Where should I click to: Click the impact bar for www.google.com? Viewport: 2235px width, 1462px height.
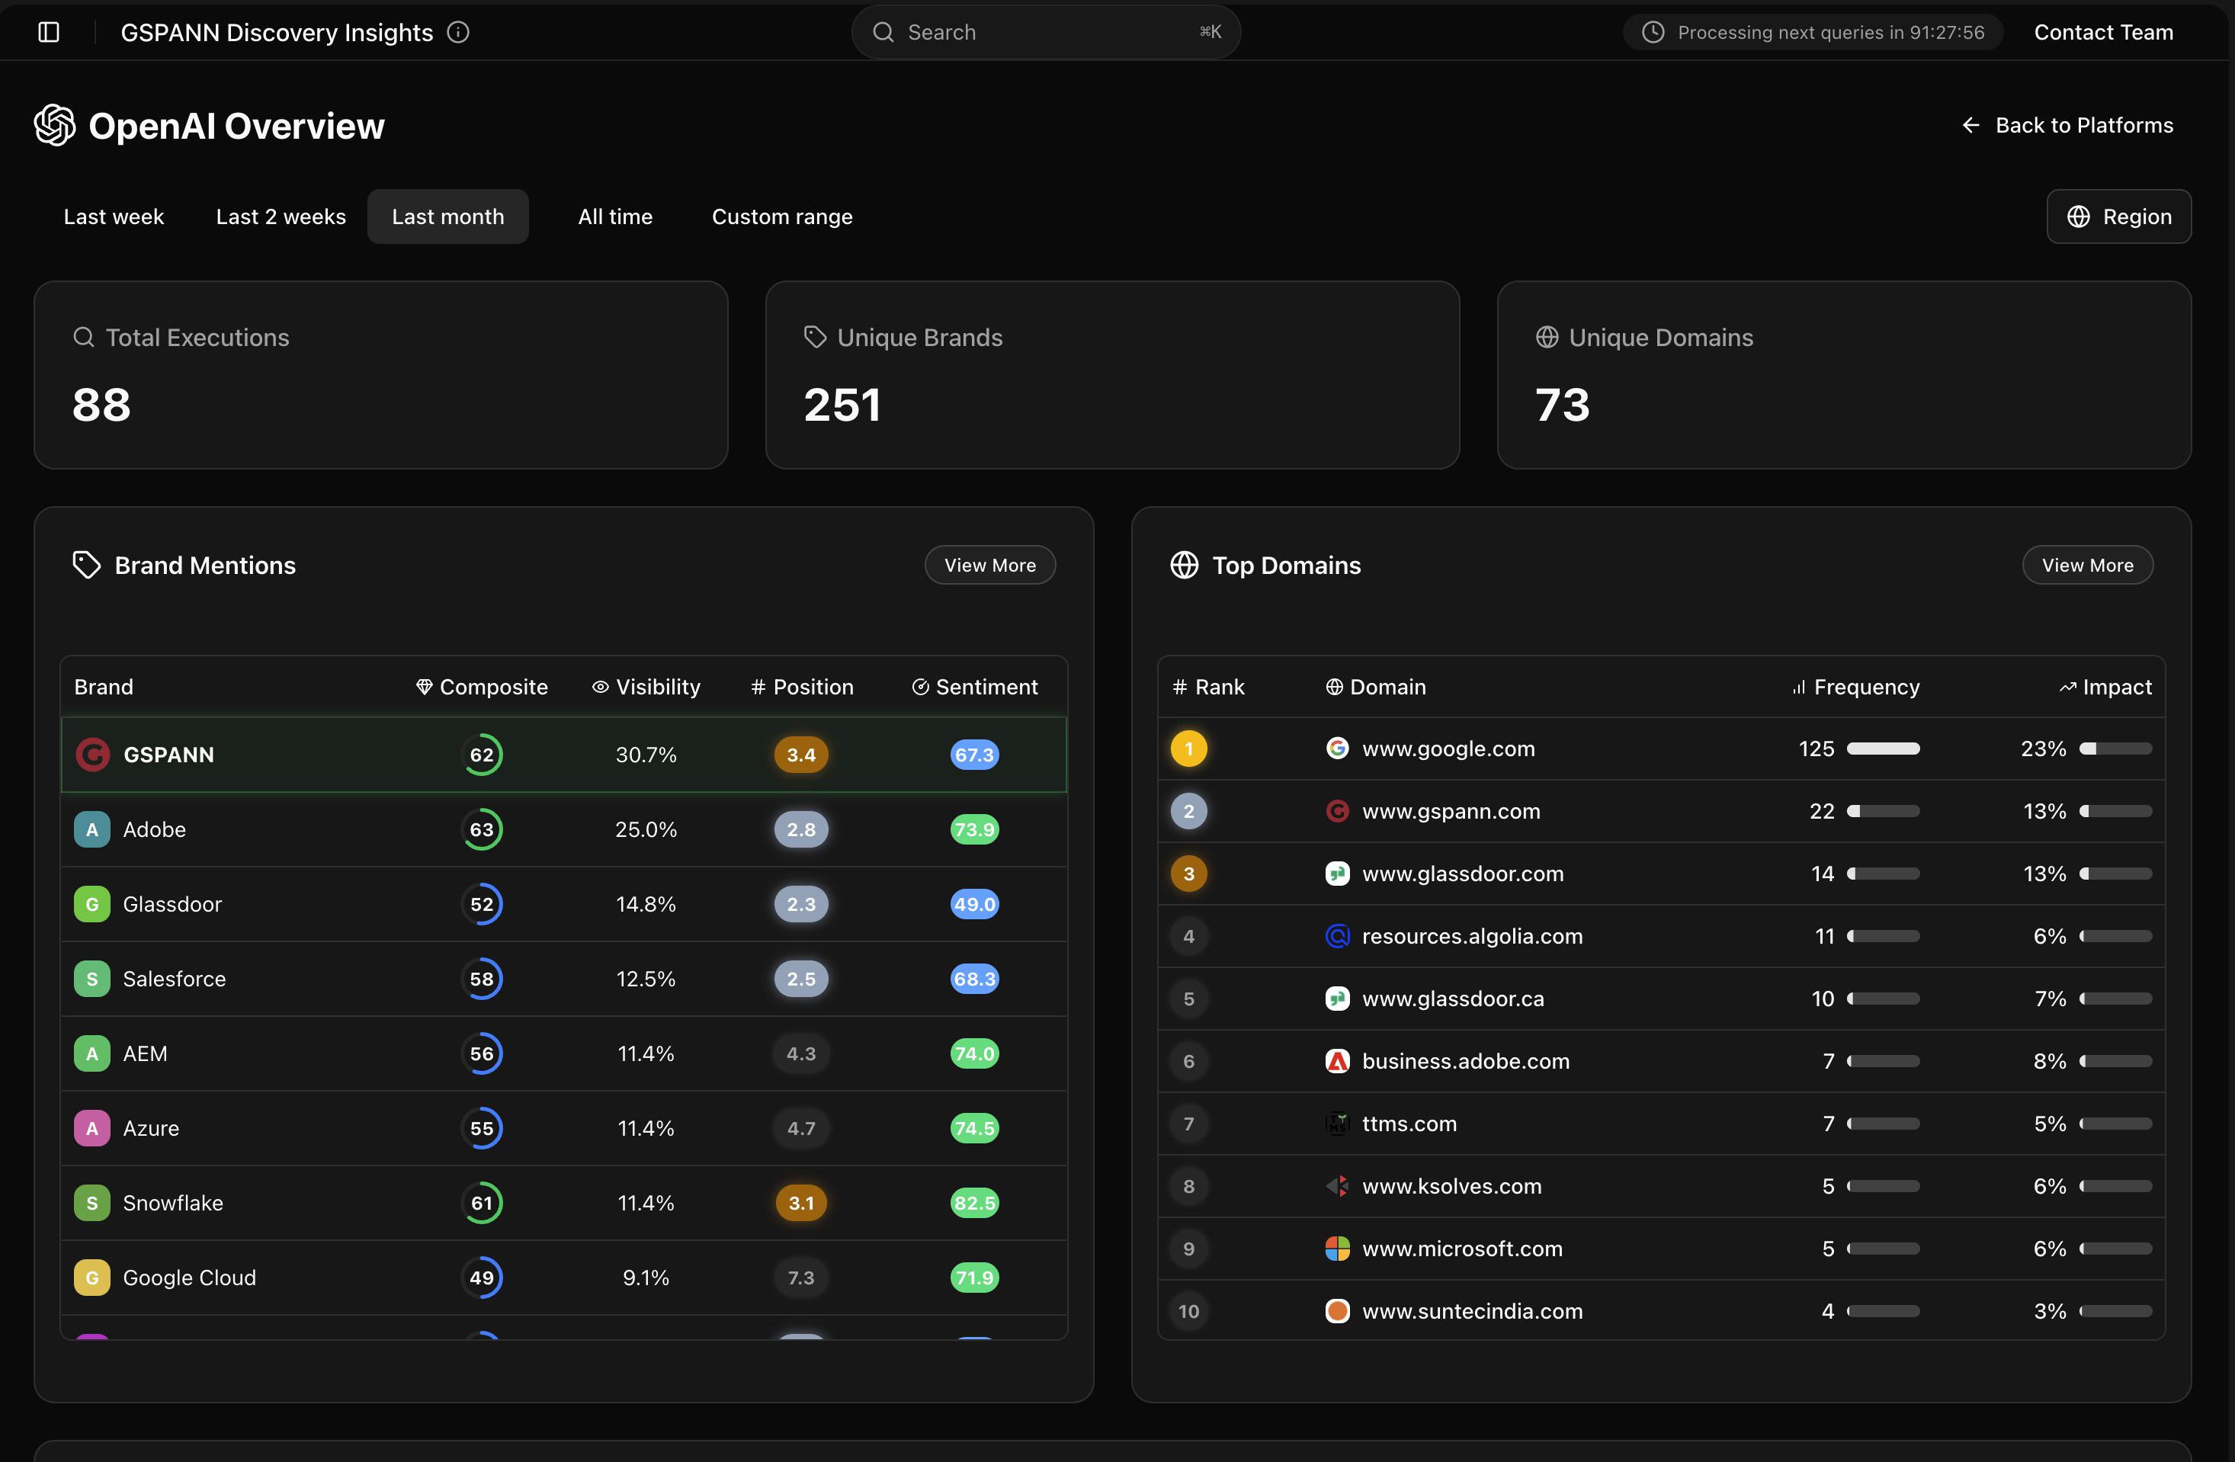[x=2116, y=749]
